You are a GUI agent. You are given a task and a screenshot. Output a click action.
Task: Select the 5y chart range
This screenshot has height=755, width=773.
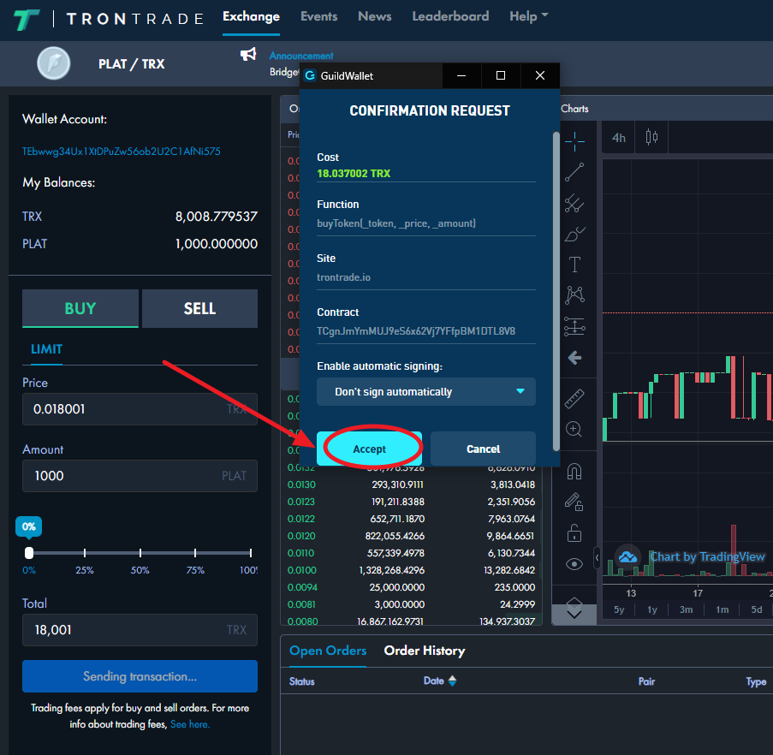click(619, 609)
